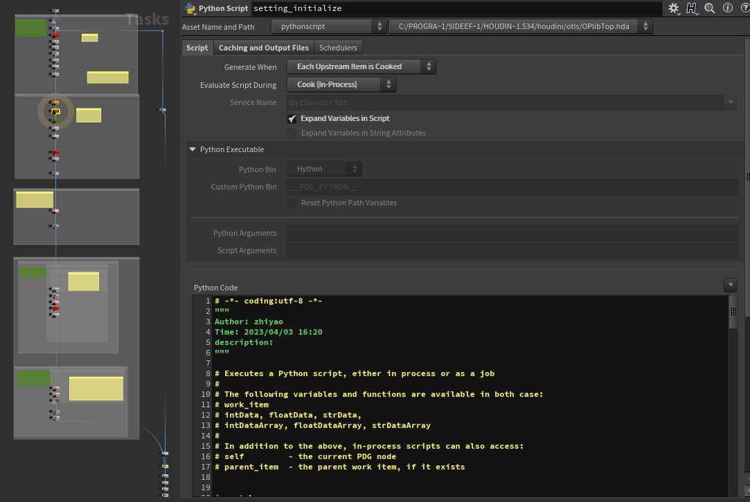Toggle Expand Variables in String Attributes
Image resolution: width=750 pixels, height=502 pixels.
point(292,133)
